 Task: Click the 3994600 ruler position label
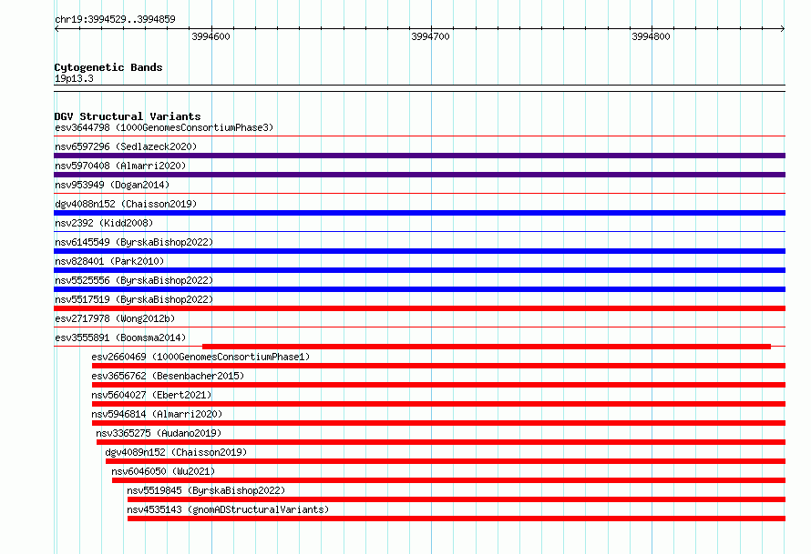point(210,36)
